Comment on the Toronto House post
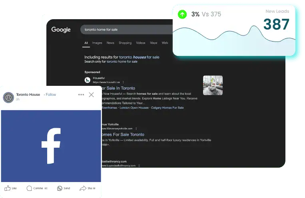The image size is (305, 198). (x=37, y=188)
